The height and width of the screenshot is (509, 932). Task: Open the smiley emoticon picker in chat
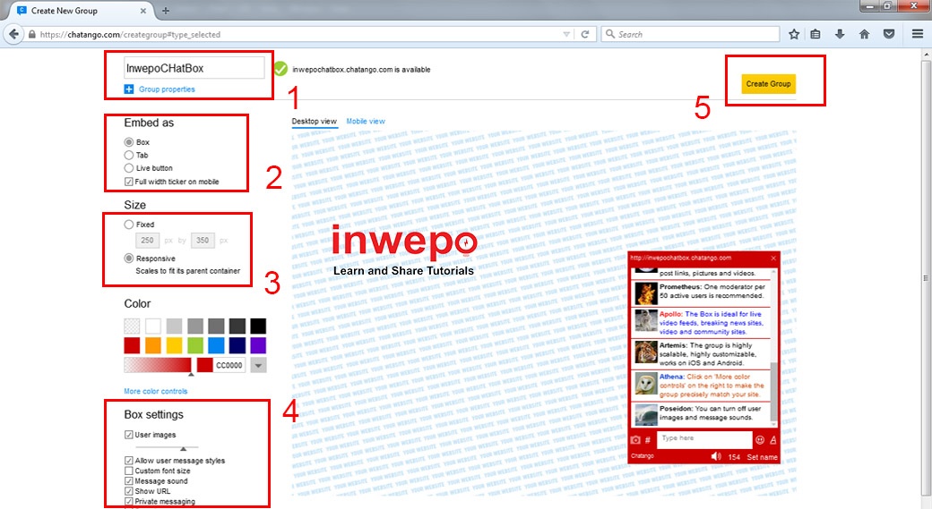760,439
